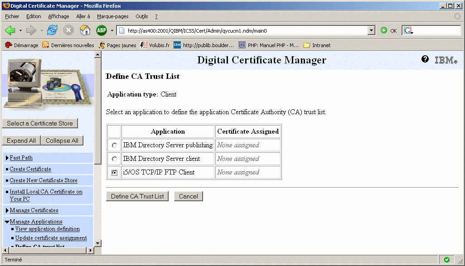The height and width of the screenshot is (266, 465).
Task: Open the ? help menu
Action: click(x=156, y=16)
